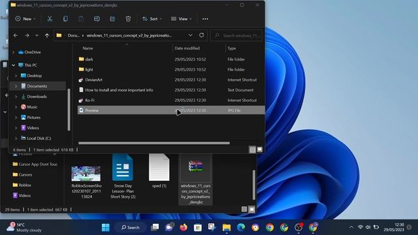Switch to large icons view in front window
Viewport: 418px width, 235px height.
tap(260, 149)
